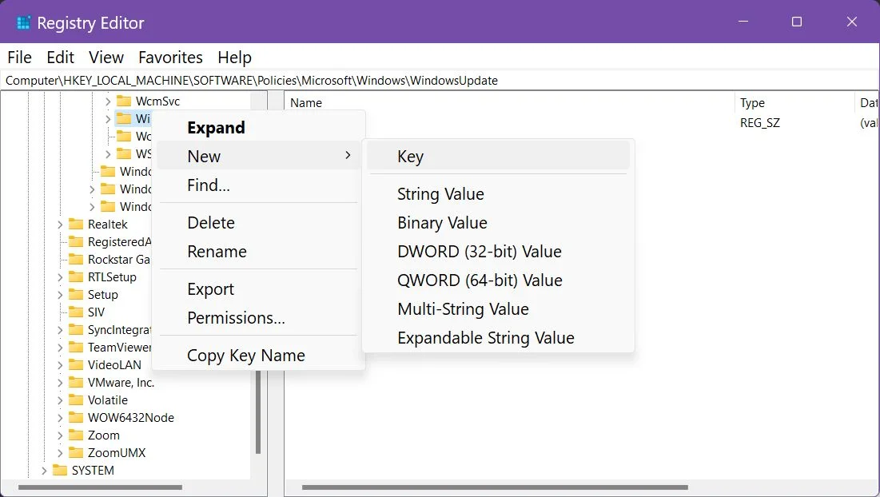
Task: Expand the Setup key chevron
Action: (x=60, y=295)
